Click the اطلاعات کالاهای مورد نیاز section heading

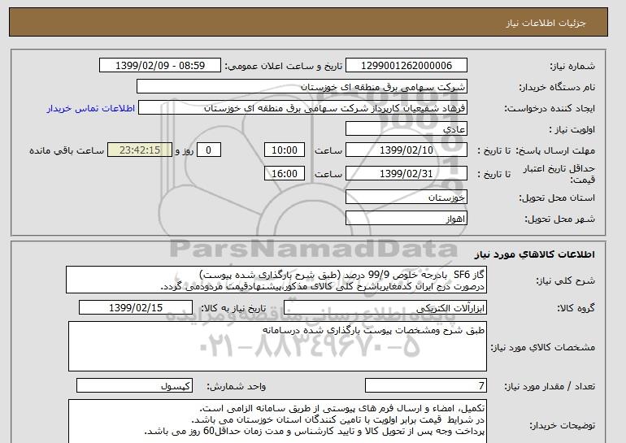pyautogui.click(x=534, y=254)
